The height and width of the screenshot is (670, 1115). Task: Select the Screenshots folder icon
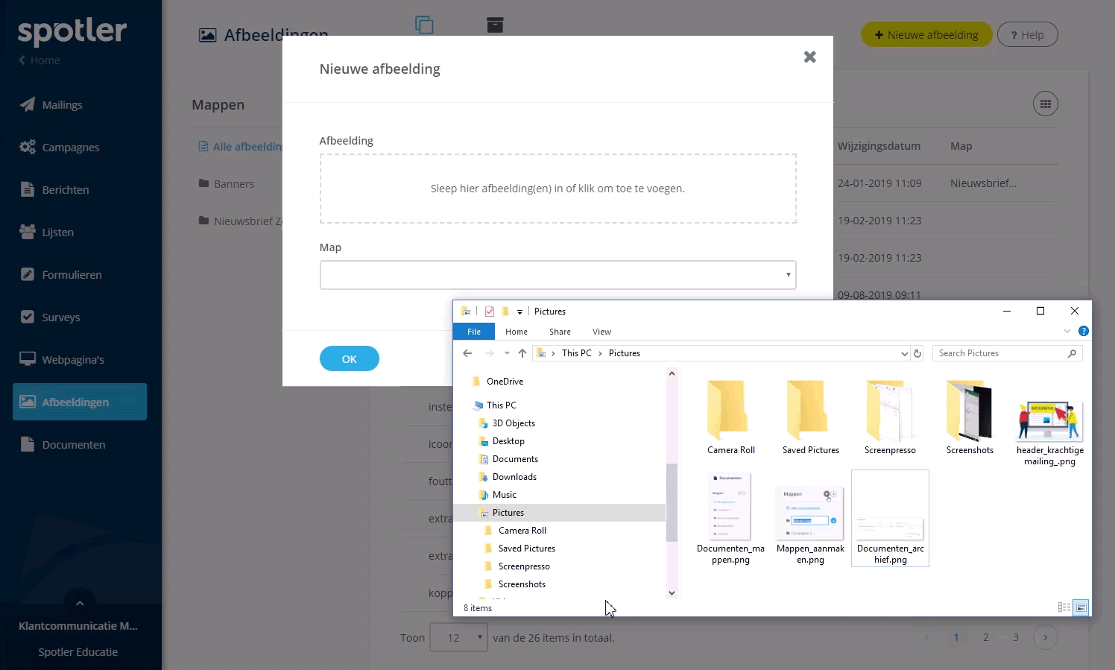click(969, 410)
